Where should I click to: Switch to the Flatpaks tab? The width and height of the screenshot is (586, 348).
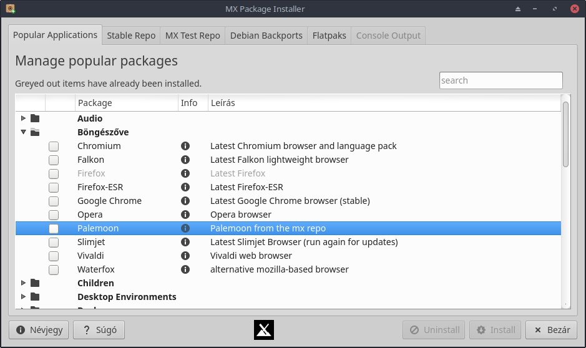coord(330,36)
